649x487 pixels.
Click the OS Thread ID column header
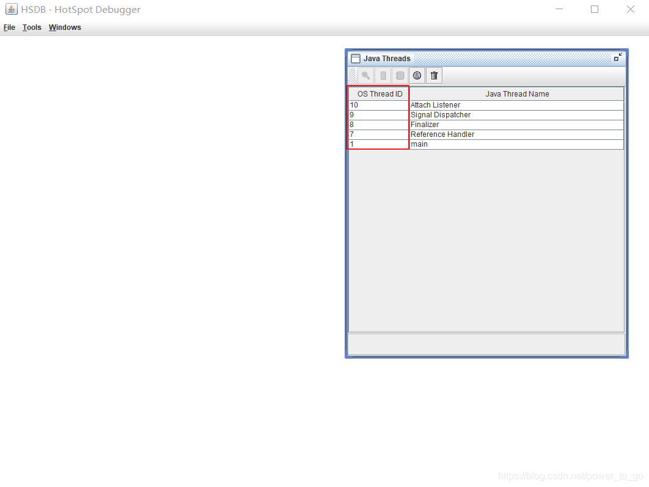(x=380, y=94)
